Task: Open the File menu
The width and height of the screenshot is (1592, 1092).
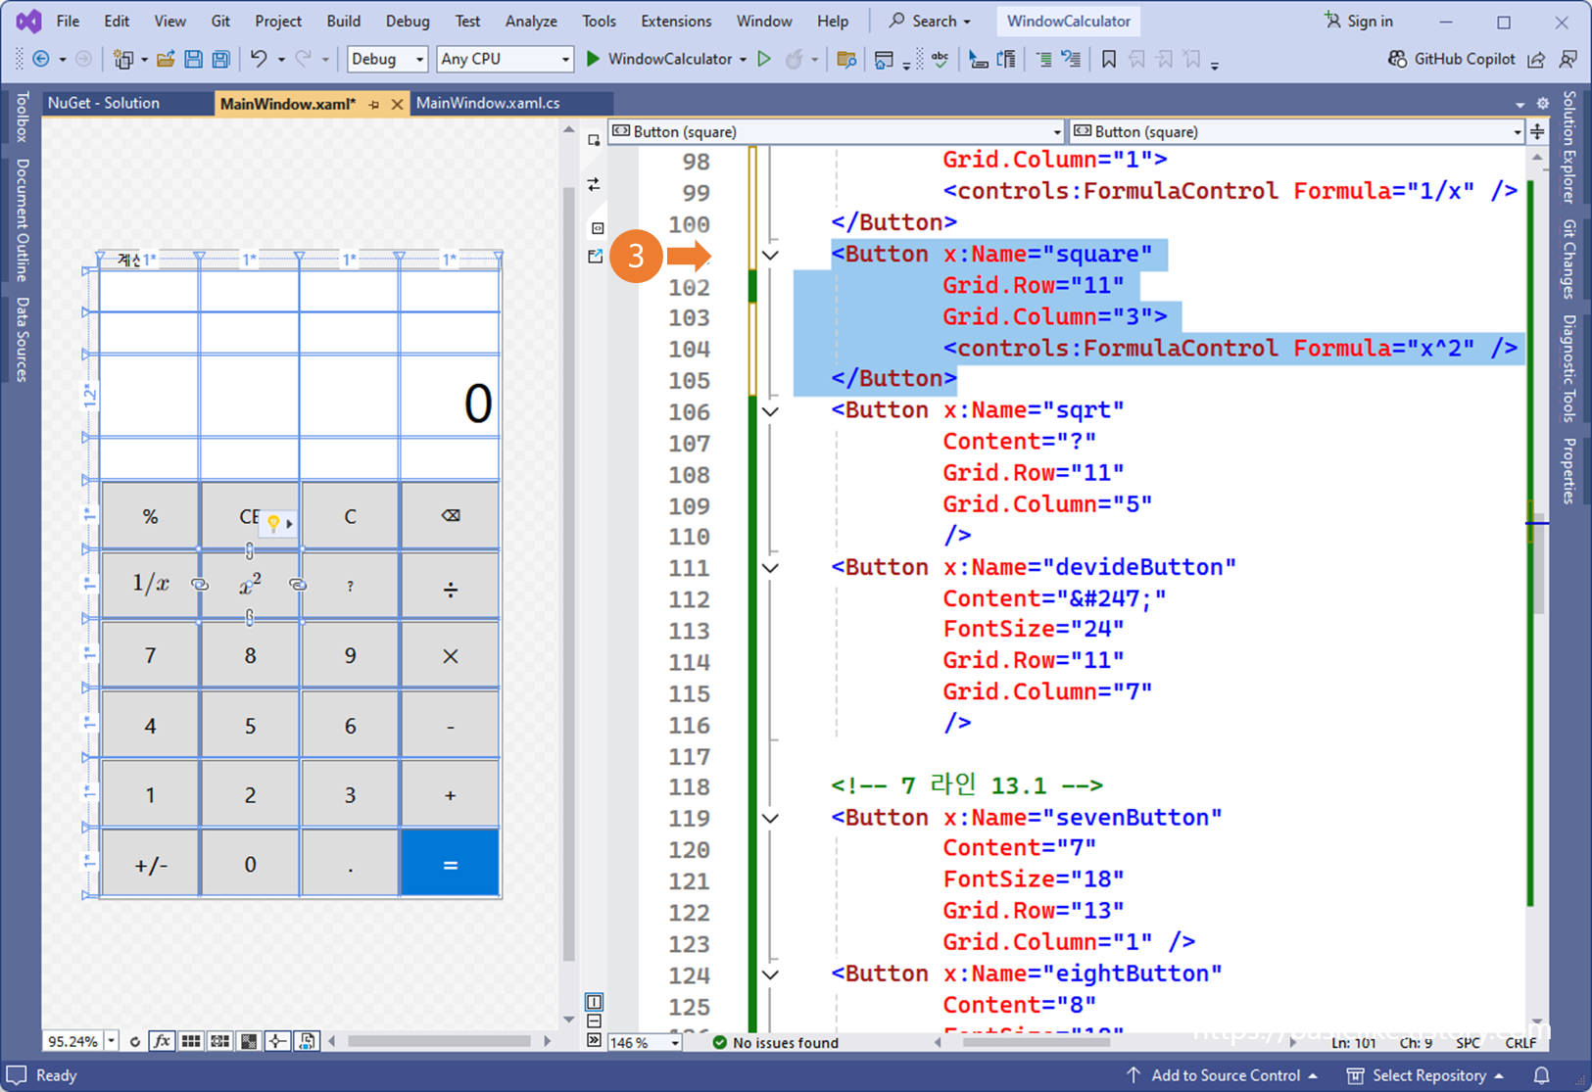Action: pos(68,21)
